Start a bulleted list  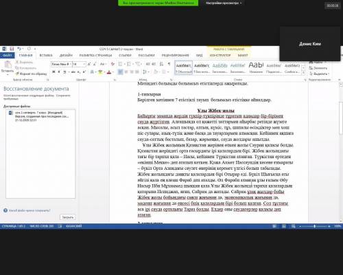[x=120, y=64]
